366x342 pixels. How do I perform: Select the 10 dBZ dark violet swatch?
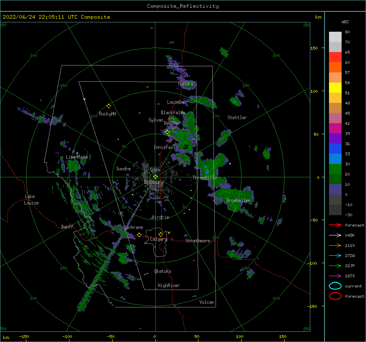(335, 190)
